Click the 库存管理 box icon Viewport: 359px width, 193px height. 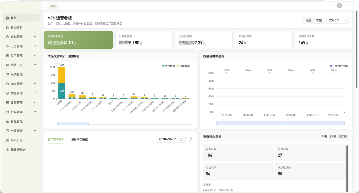click(7, 84)
